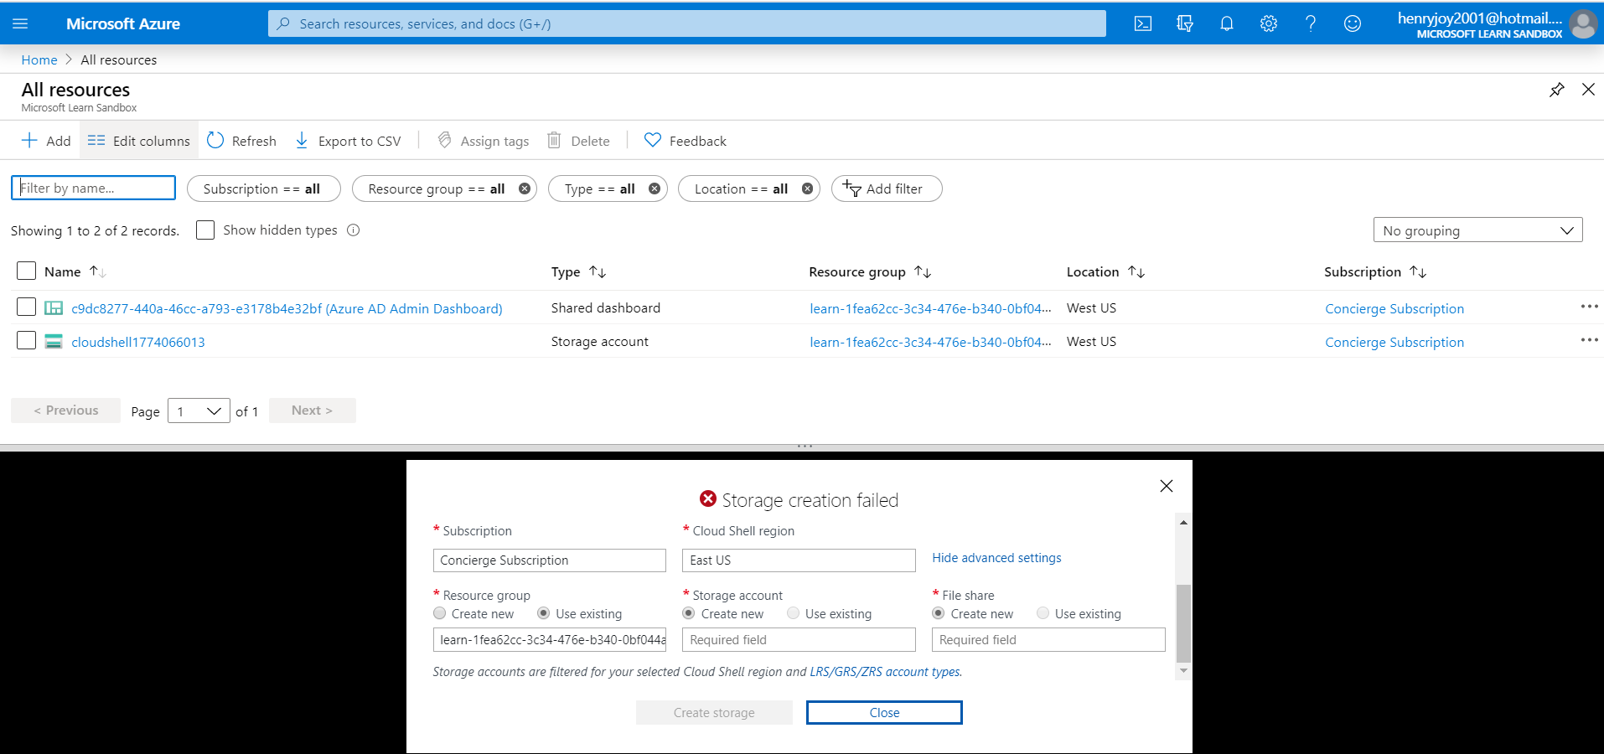Click the feedback smiley icon
Viewport: 1604px width, 754px height.
click(x=1352, y=23)
